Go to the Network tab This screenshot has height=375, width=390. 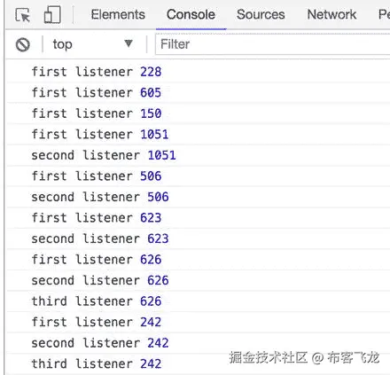(331, 14)
